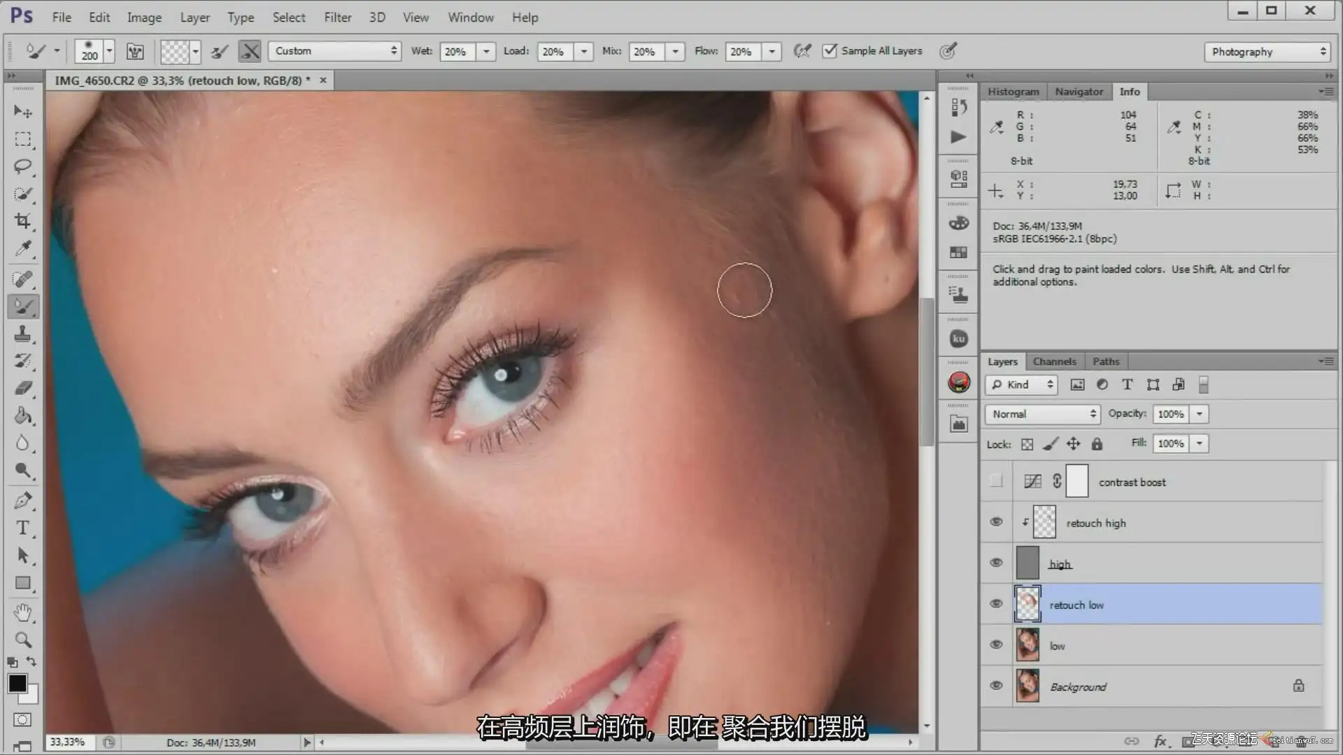Select the Zoom tool

point(22,640)
